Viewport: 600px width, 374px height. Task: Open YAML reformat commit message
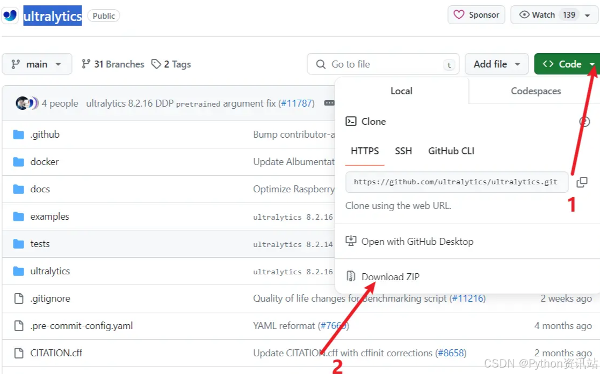[284, 326]
